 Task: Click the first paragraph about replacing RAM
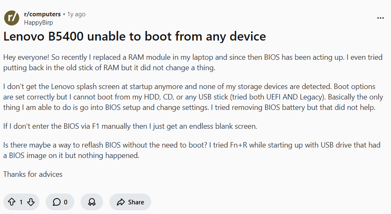coord(193,62)
